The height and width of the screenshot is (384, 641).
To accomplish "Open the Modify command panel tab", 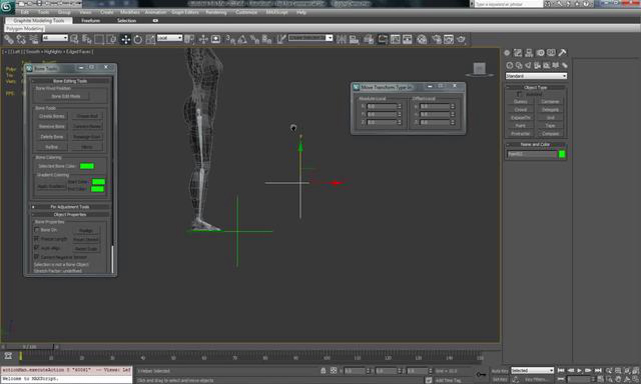I will coord(518,53).
